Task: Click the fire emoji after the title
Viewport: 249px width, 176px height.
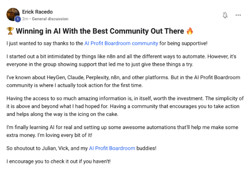Action: 190,31
